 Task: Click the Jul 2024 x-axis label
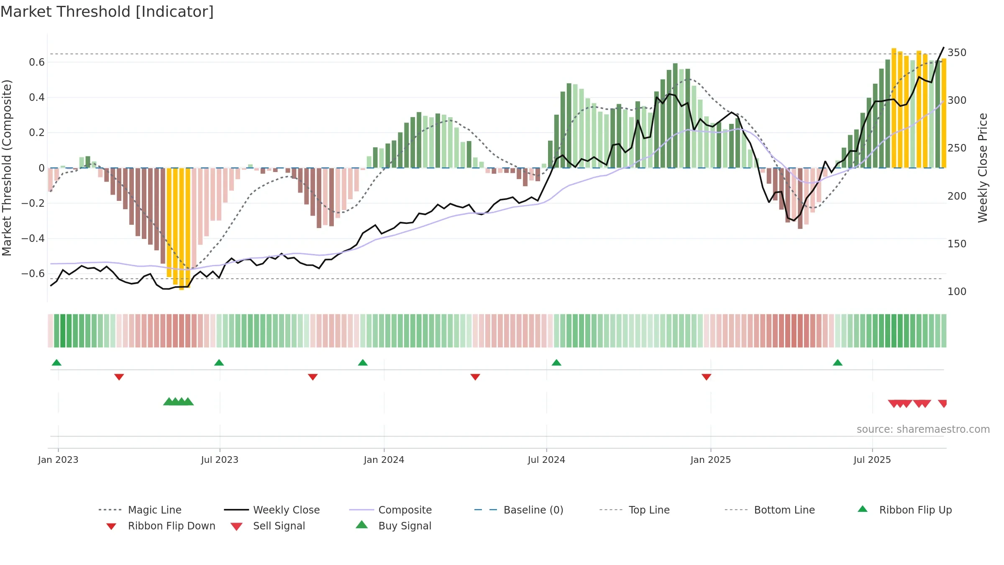546,460
